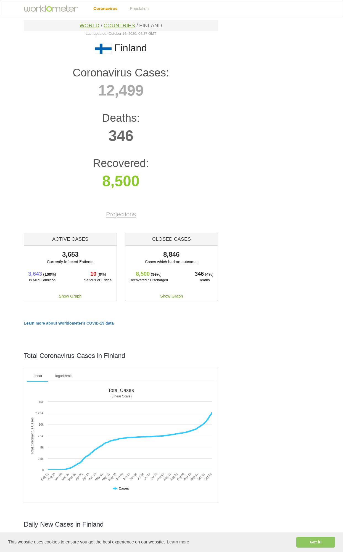Open the Projections link
The image size is (343, 552).
(121, 214)
